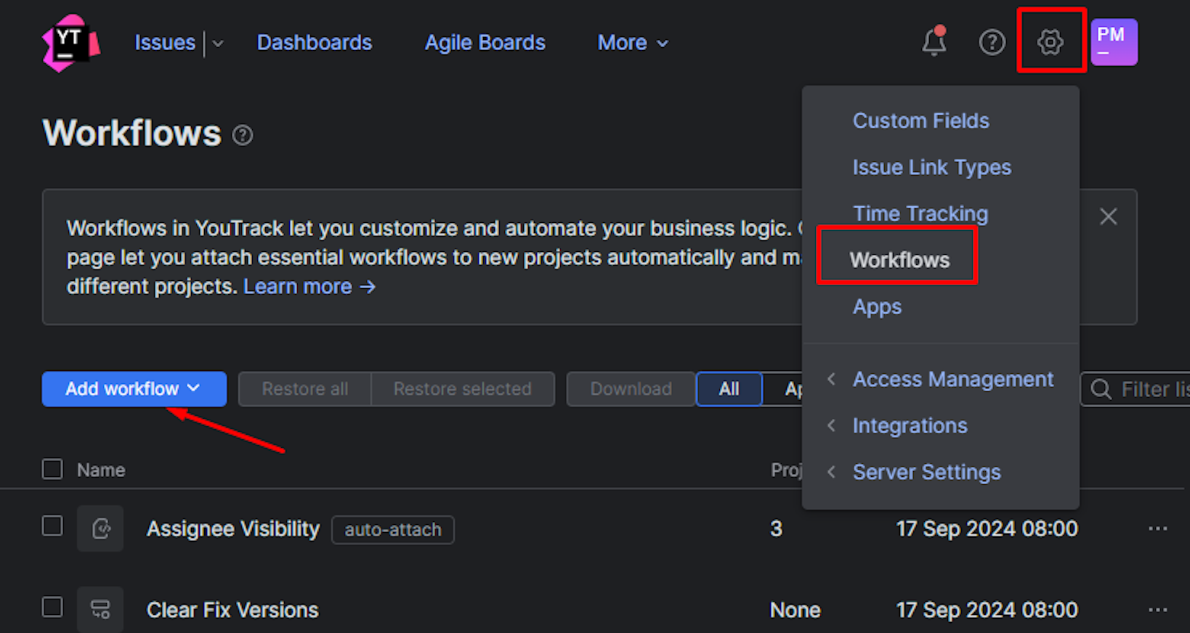This screenshot has height=633, width=1190.
Task: Click None projects value for Clear Fix Versions
Action: pos(796,610)
